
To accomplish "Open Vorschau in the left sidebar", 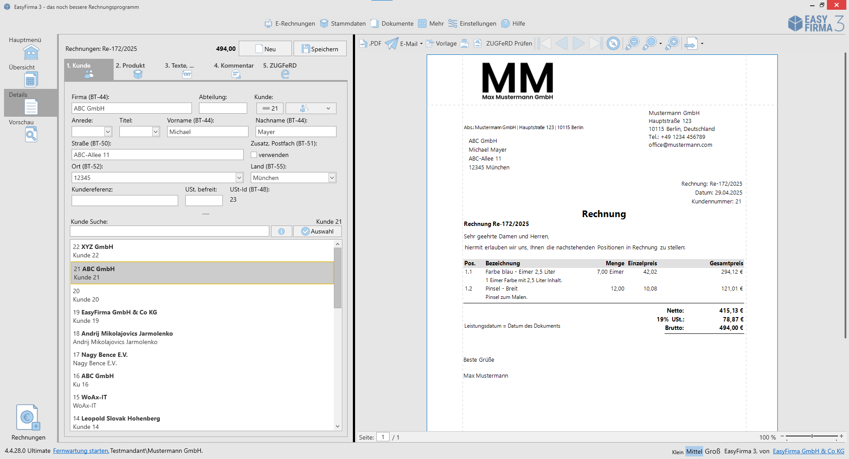I will coord(31,134).
